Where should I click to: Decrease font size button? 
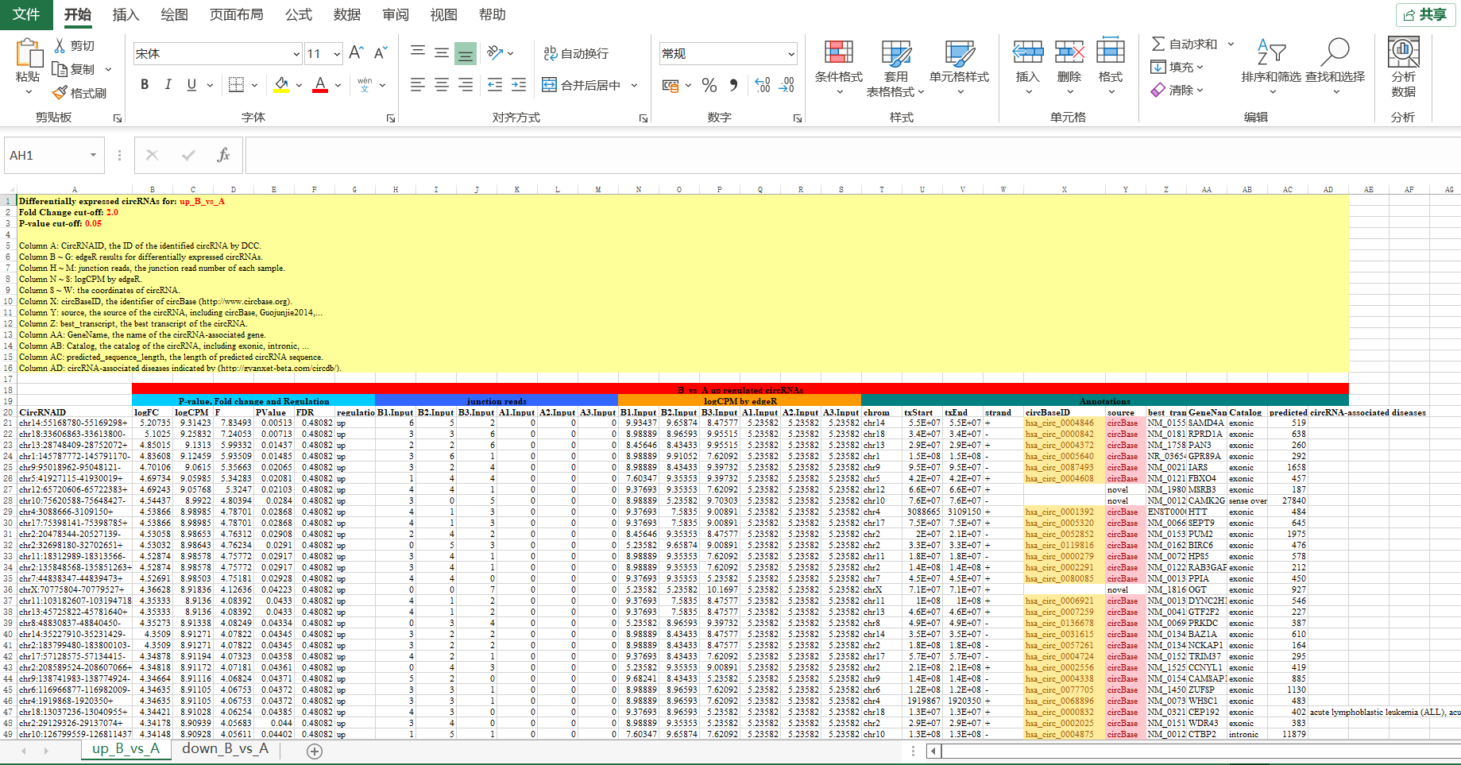point(381,53)
